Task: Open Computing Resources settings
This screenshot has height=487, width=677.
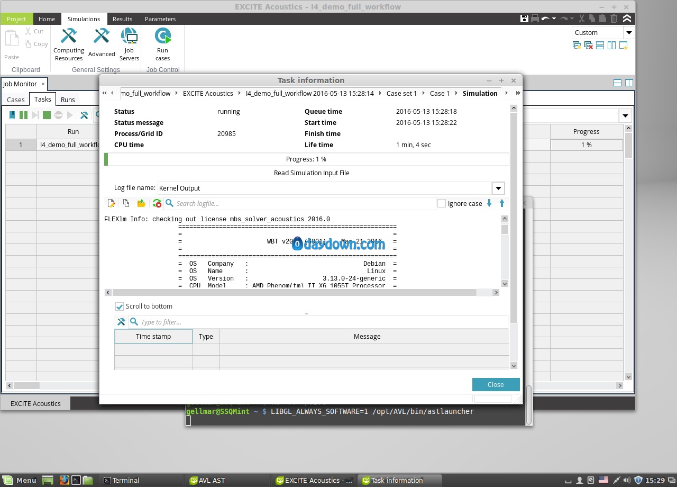Action: (x=69, y=44)
